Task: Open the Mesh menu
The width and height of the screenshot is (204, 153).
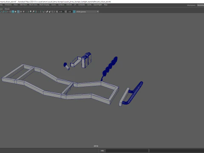Action: [16, 5]
